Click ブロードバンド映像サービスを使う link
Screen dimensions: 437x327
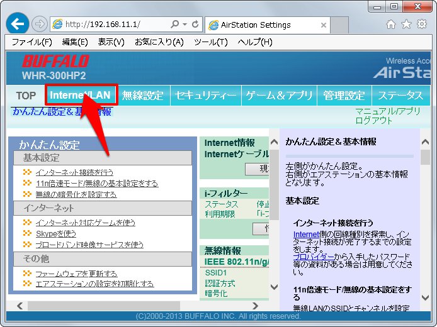tap(89, 245)
